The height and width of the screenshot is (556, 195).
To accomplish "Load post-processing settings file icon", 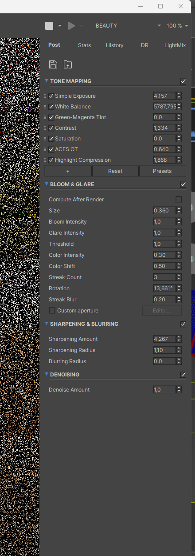I will coord(67,64).
